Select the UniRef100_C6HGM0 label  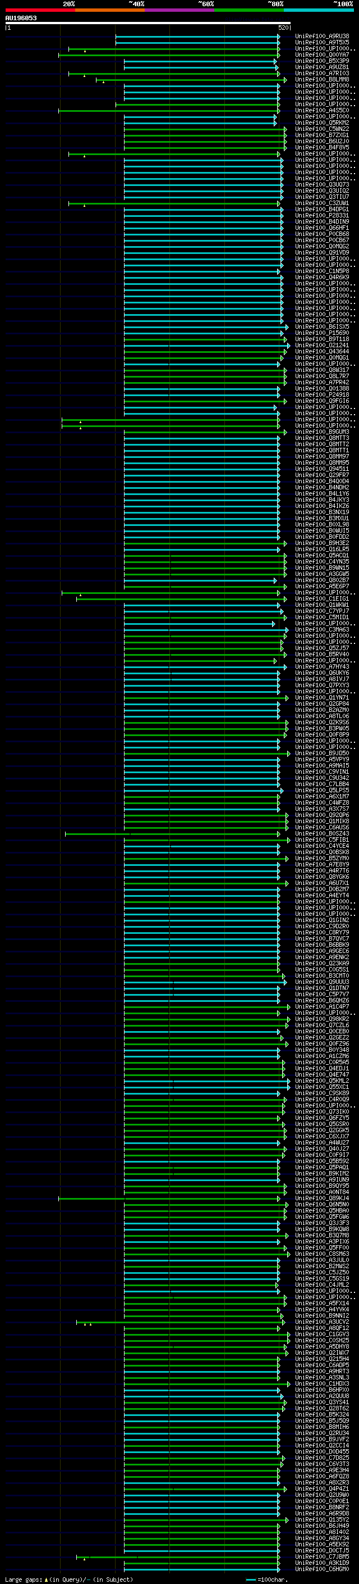[x=322, y=1569]
